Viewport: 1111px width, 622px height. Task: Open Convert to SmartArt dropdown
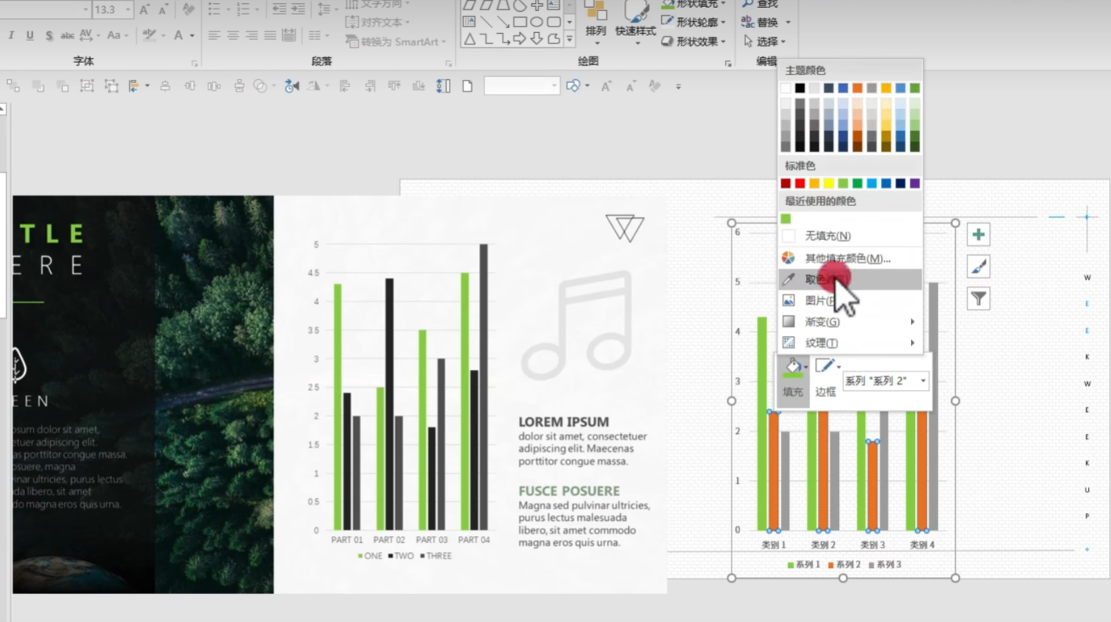point(396,42)
